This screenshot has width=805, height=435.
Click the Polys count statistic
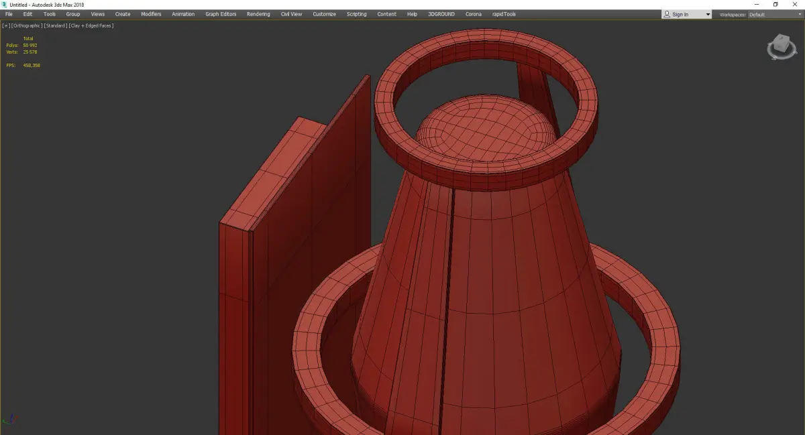click(x=21, y=45)
